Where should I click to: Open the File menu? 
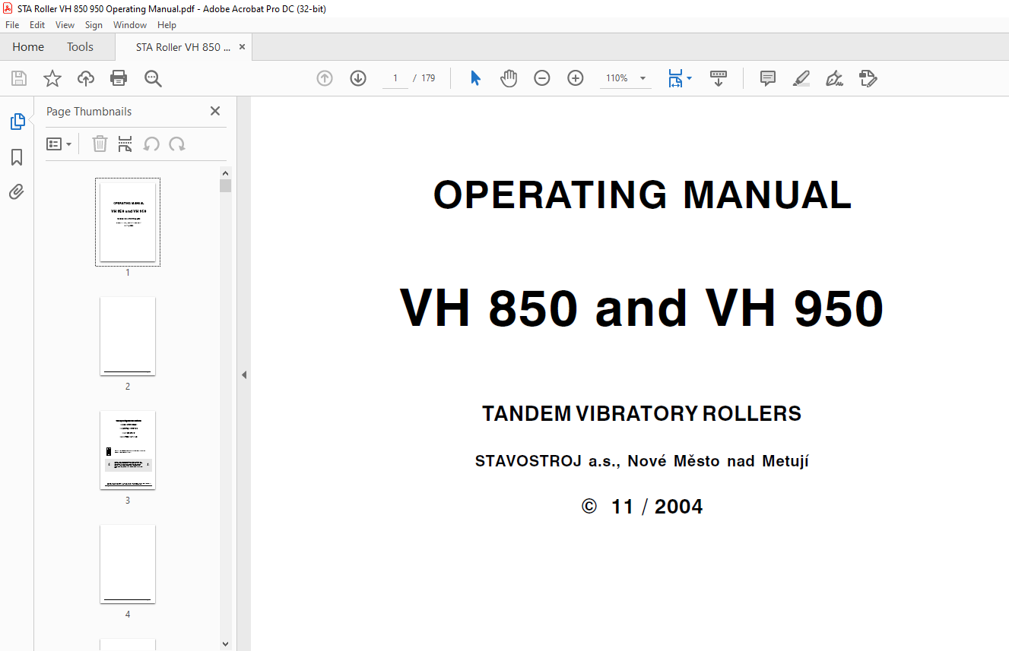pyautogui.click(x=12, y=25)
